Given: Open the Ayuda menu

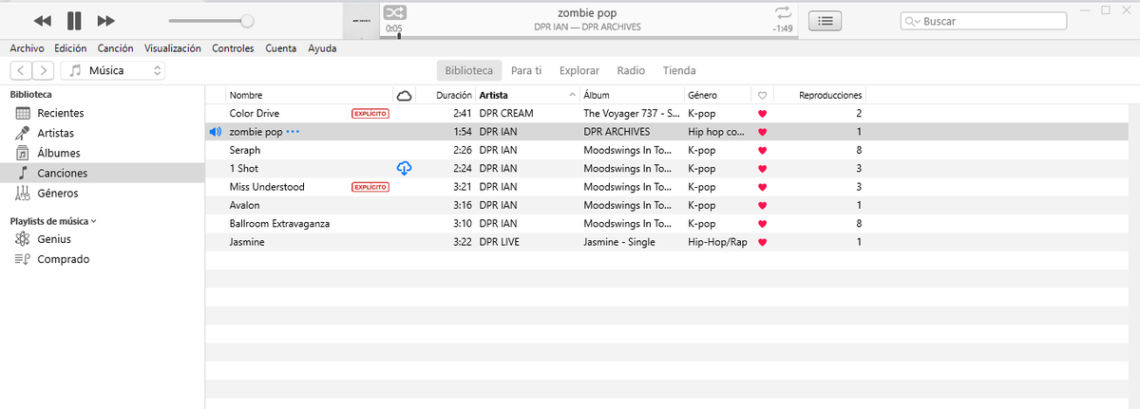Looking at the screenshot, I should [x=322, y=48].
